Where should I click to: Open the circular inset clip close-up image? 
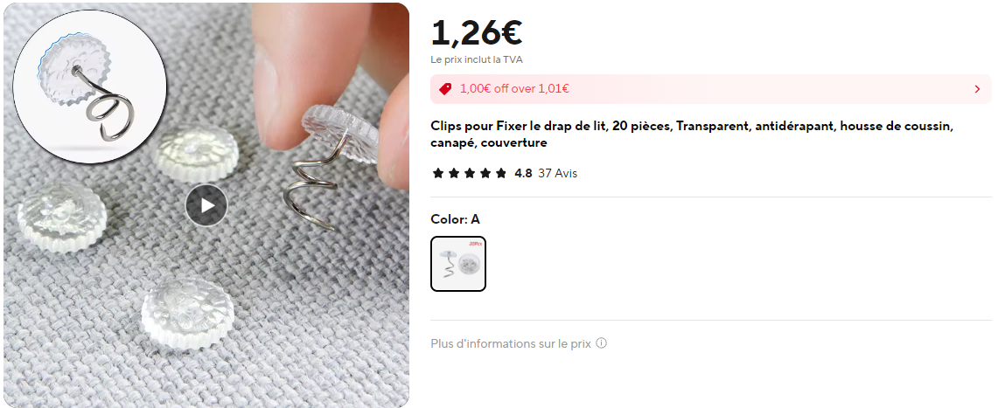pyautogui.click(x=90, y=86)
